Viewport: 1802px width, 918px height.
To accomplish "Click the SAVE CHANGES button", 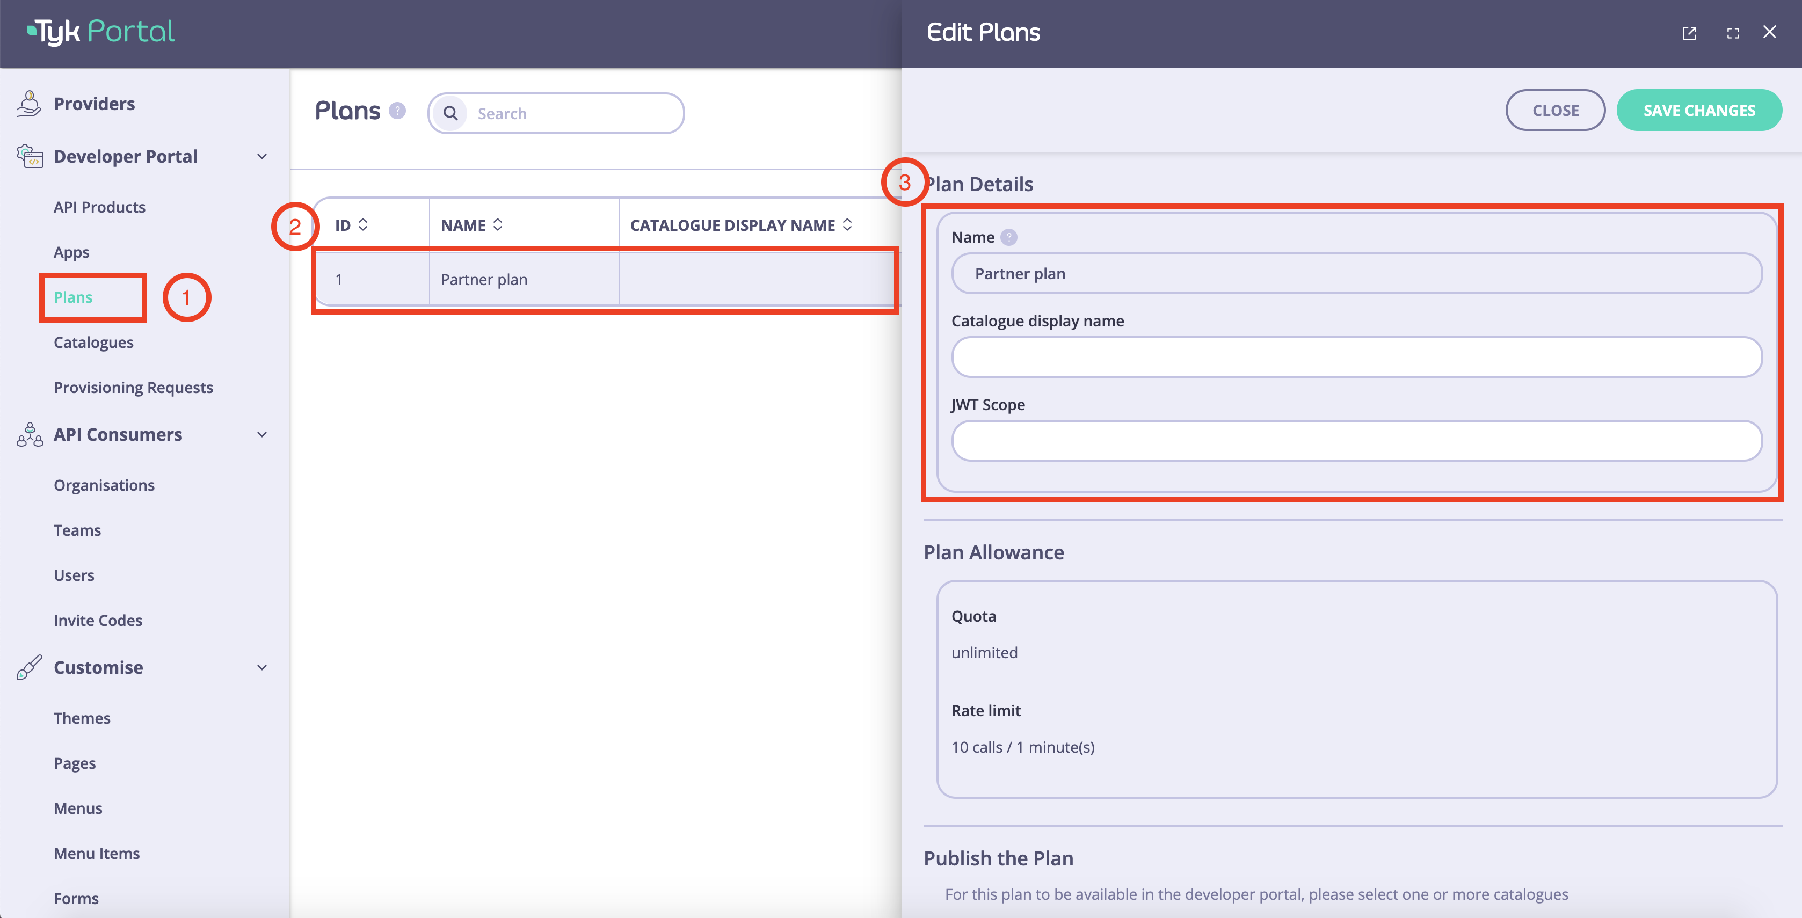I will point(1699,110).
